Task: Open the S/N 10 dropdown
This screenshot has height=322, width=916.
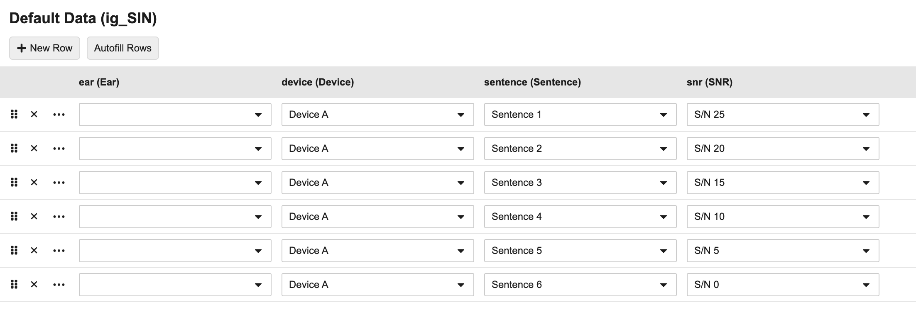Action: (783, 217)
